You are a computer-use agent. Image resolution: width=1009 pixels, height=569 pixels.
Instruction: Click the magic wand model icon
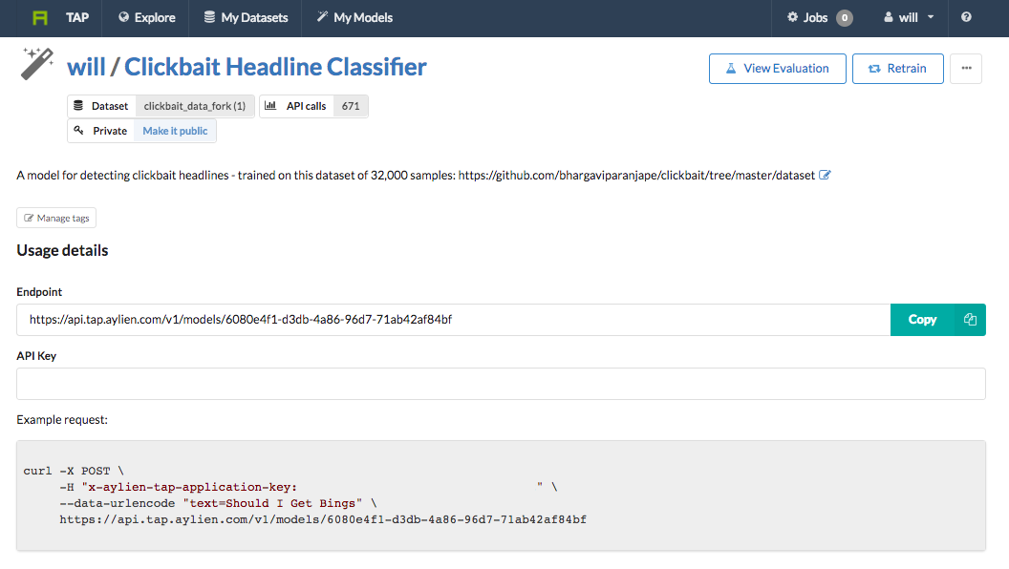pos(36,64)
